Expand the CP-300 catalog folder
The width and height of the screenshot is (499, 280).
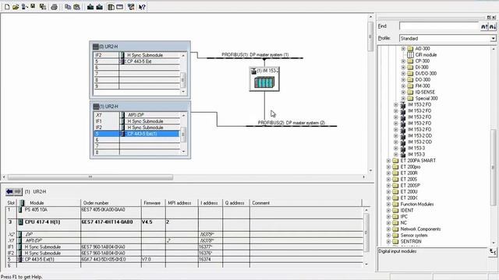tap(403, 61)
